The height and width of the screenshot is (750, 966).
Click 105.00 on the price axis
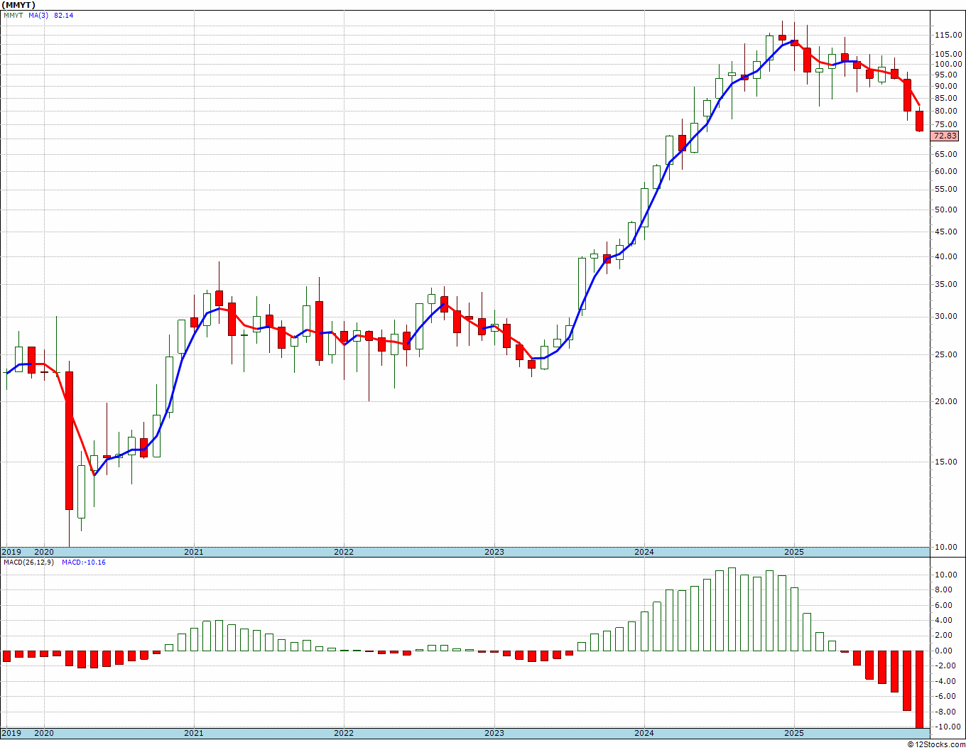[948, 54]
